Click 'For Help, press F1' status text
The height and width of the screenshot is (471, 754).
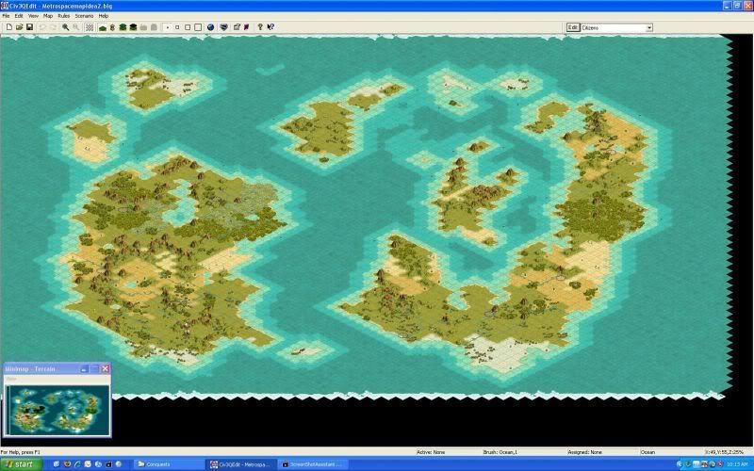[x=20, y=452]
